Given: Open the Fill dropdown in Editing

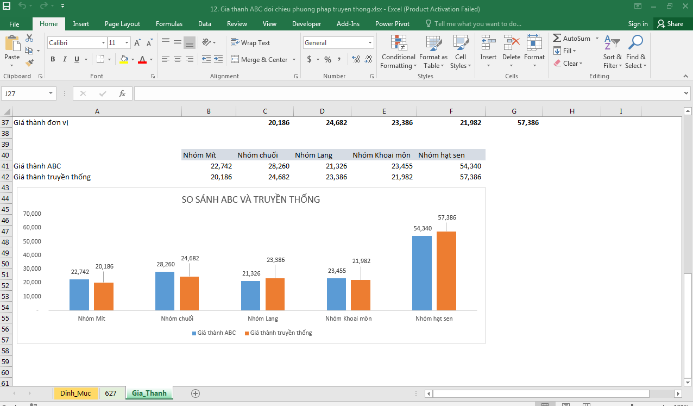Looking at the screenshot, I should click(565, 51).
